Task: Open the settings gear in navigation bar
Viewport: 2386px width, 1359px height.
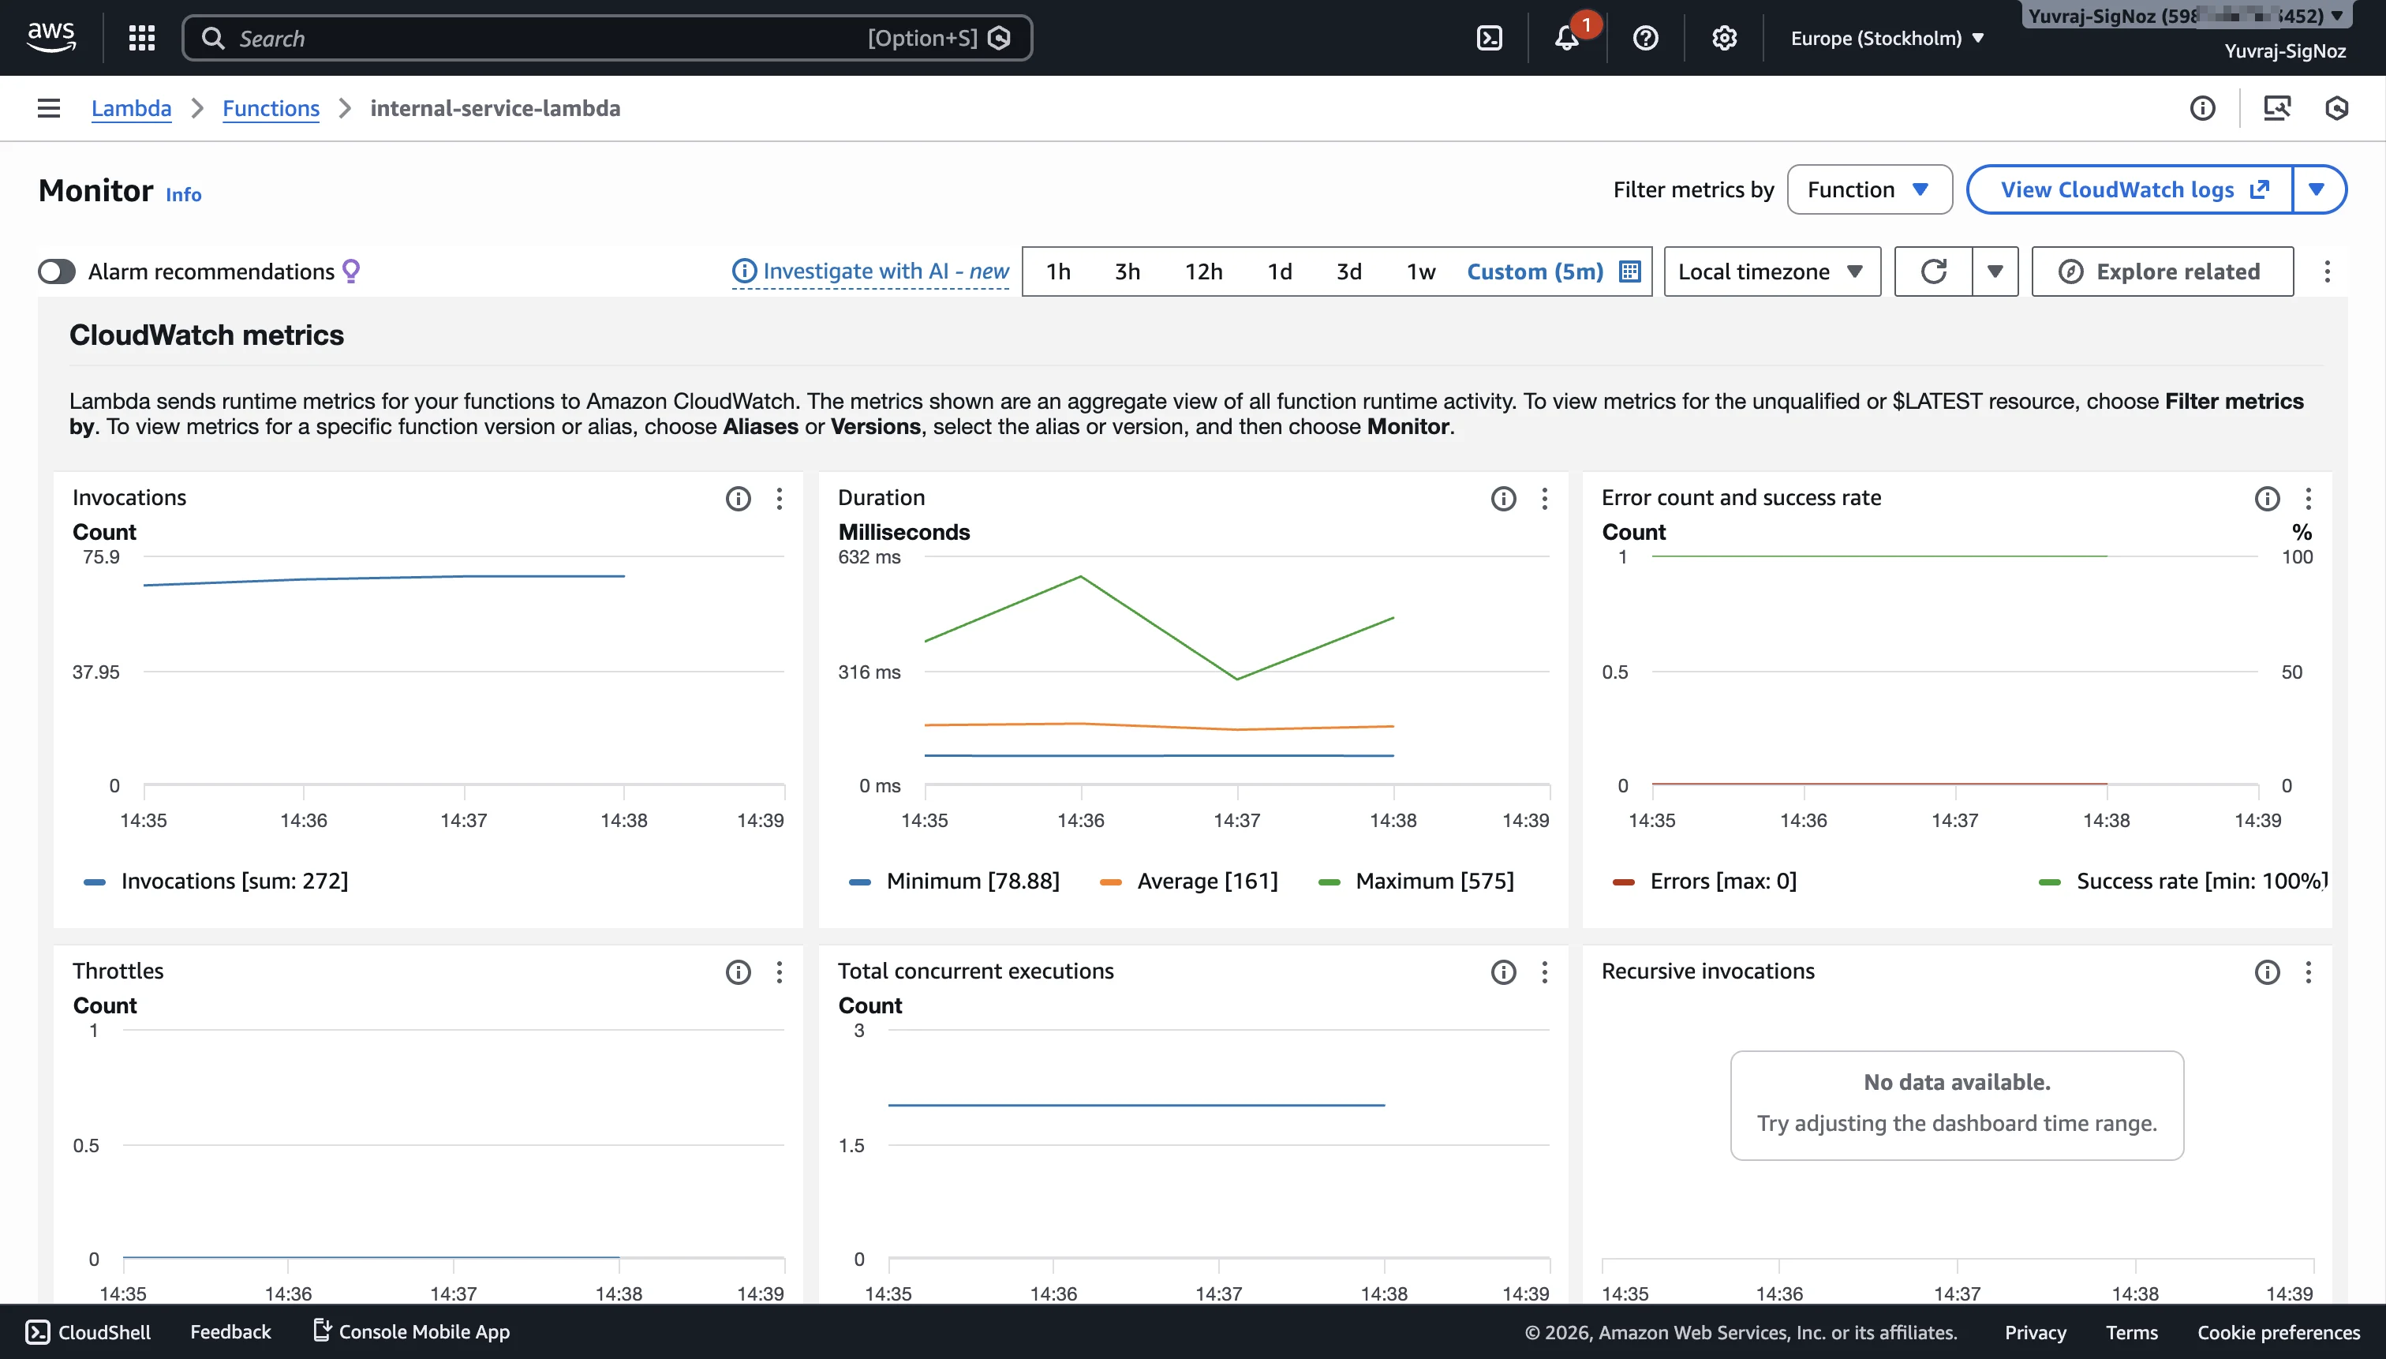Action: (1723, 37)
